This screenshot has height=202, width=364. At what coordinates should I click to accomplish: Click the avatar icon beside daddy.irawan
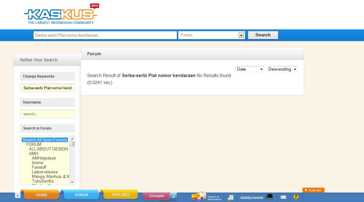[x=269, y=197]
